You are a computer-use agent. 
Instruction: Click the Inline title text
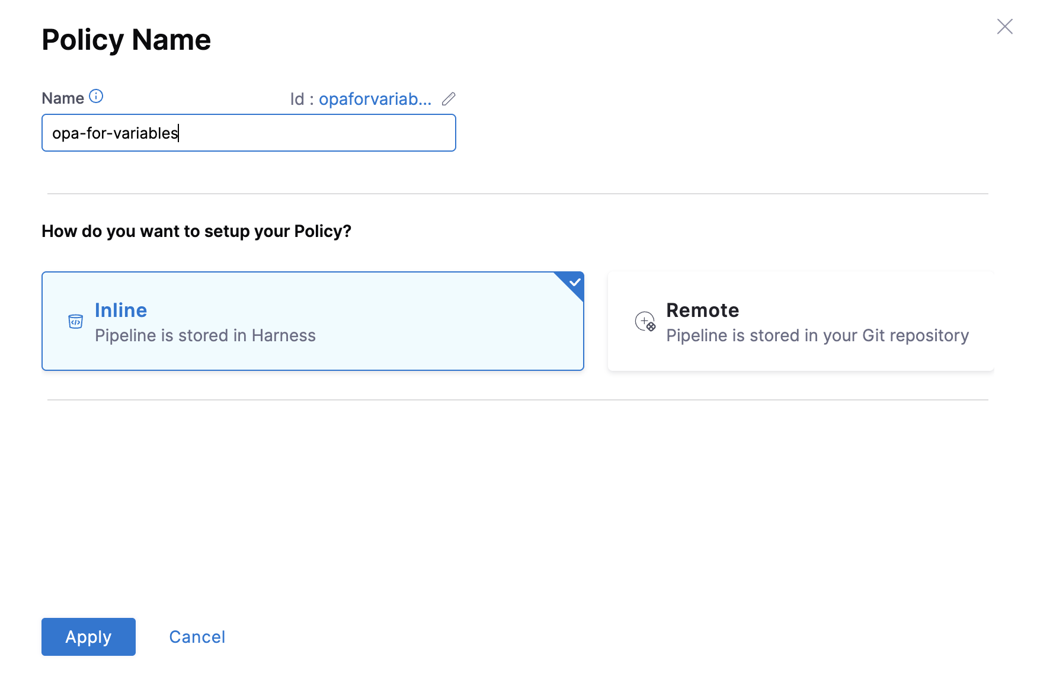121,310
